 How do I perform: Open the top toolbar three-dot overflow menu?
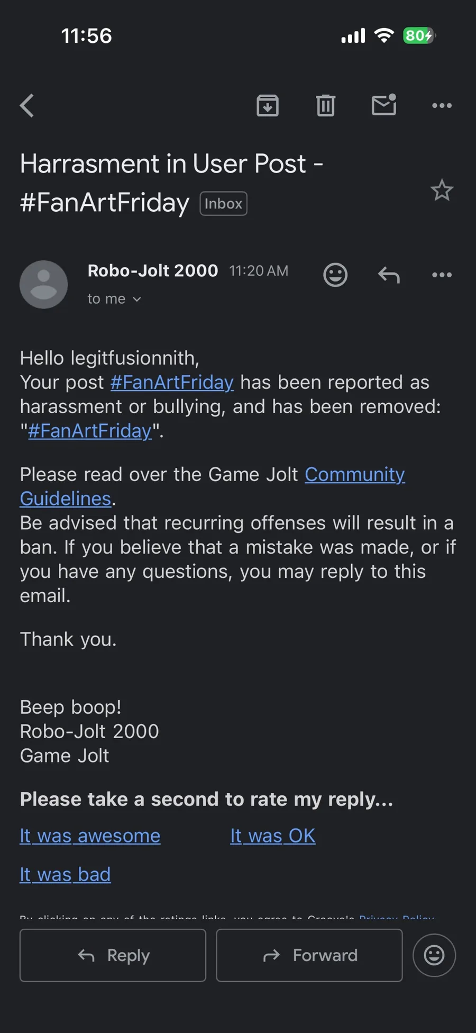(x=442, y=105)
